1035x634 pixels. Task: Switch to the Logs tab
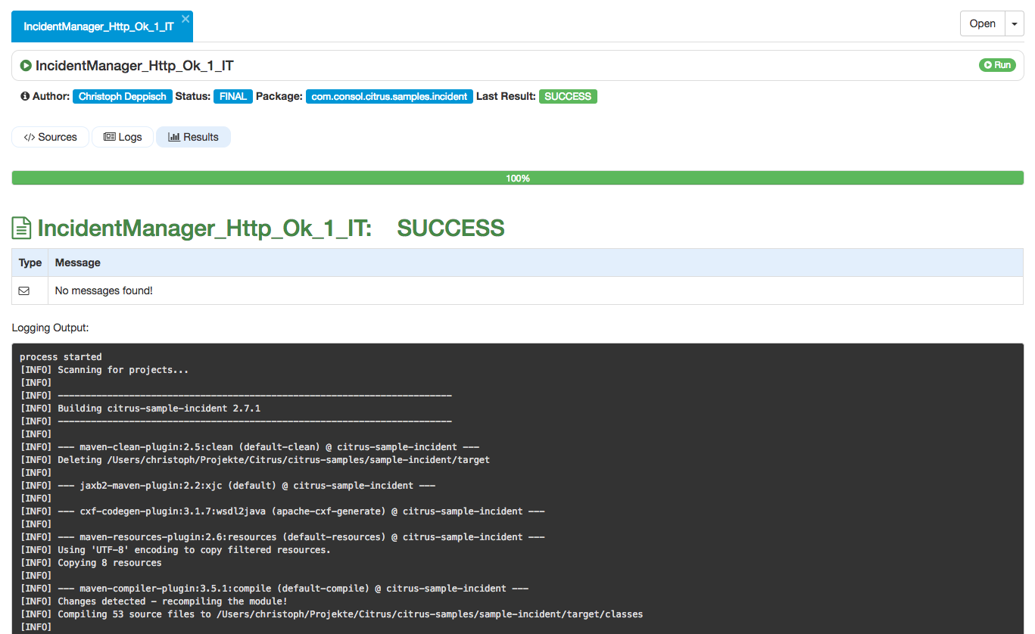[x=123, y=137]
